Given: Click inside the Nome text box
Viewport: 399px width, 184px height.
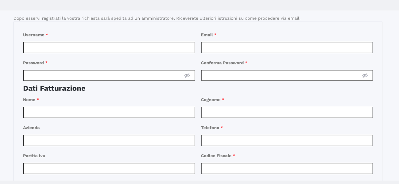Looking at the screenshot, I should (109, 113).
